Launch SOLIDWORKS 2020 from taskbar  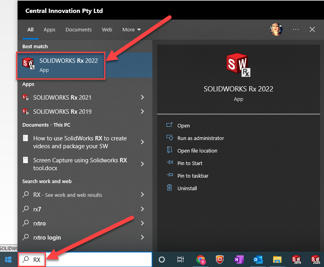[x=315, y=260]
